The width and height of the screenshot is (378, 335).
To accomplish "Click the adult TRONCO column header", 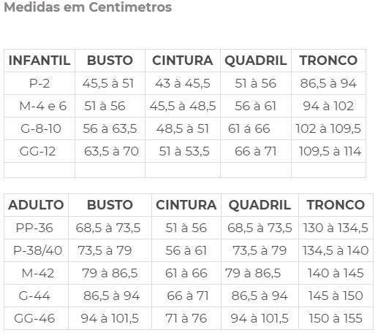I will (336, 205).
